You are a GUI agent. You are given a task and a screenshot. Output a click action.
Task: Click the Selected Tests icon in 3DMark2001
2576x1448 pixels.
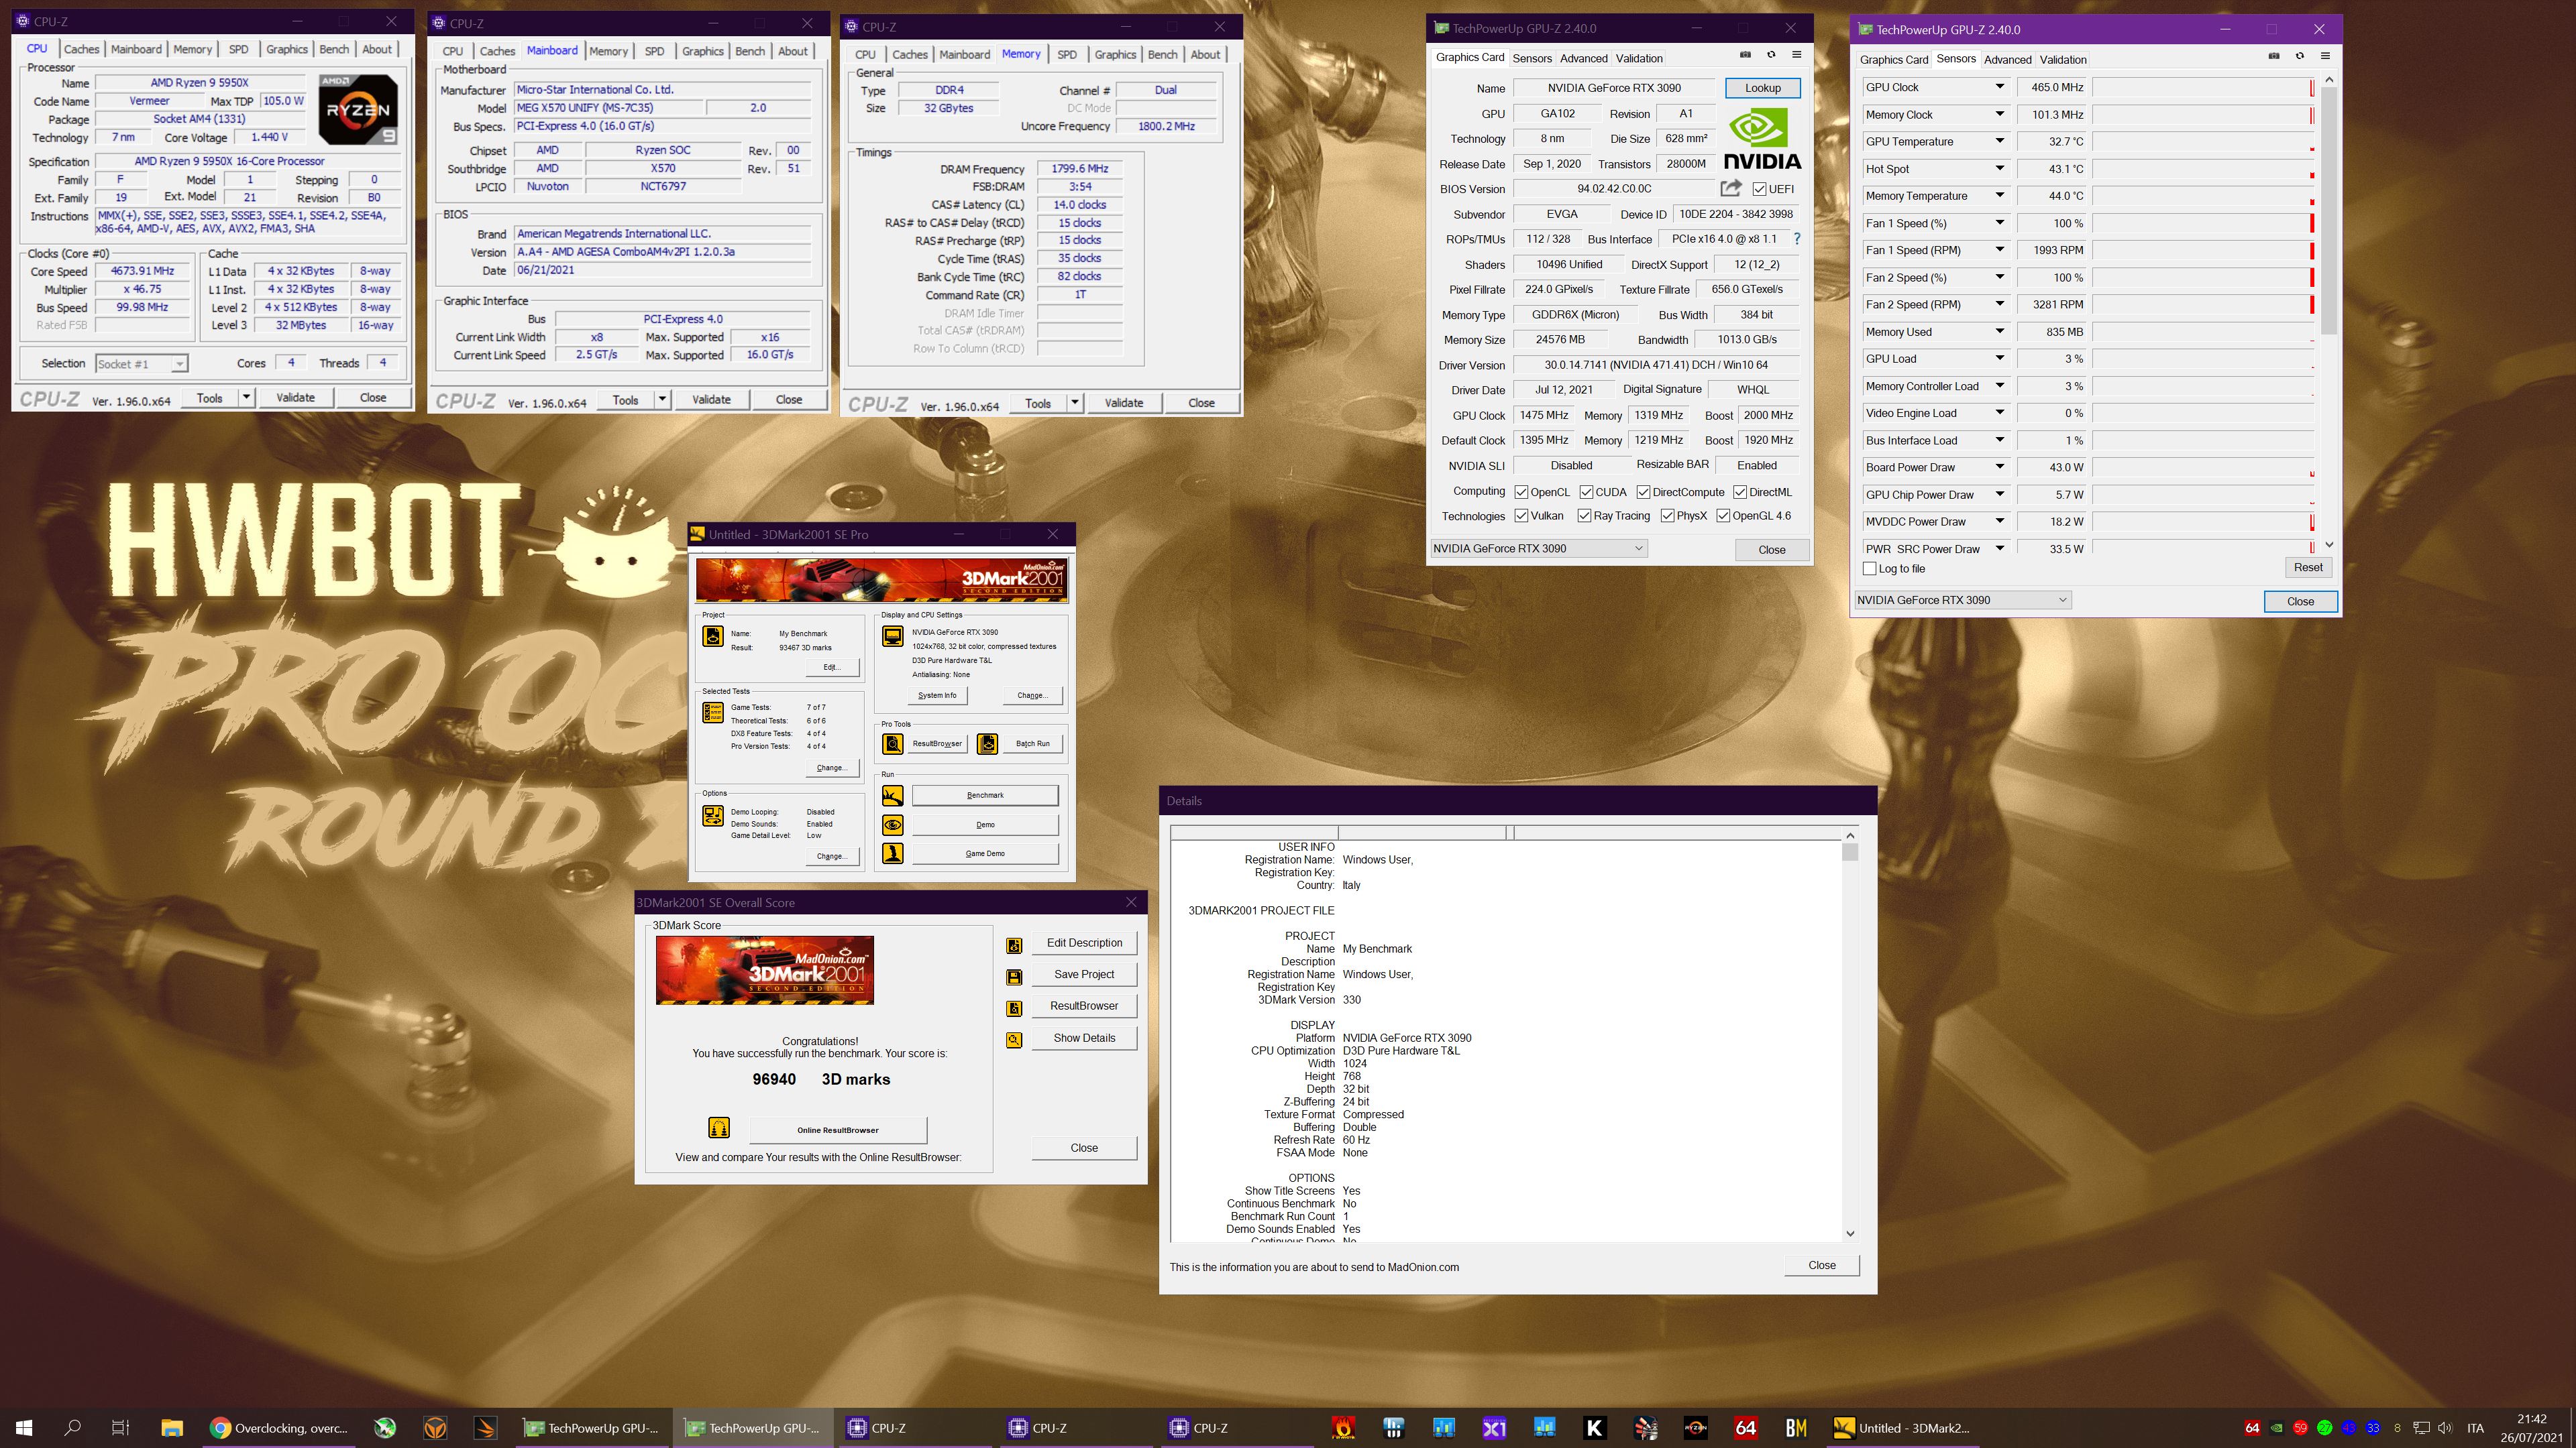(x=713, y=713)
